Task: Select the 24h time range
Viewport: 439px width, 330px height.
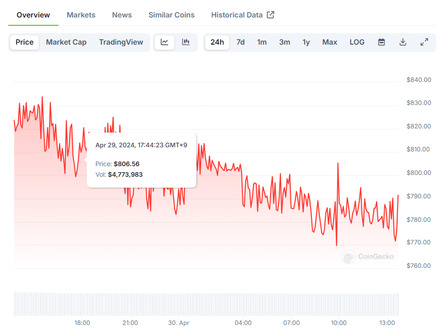Action: click(x=217, y=42)
